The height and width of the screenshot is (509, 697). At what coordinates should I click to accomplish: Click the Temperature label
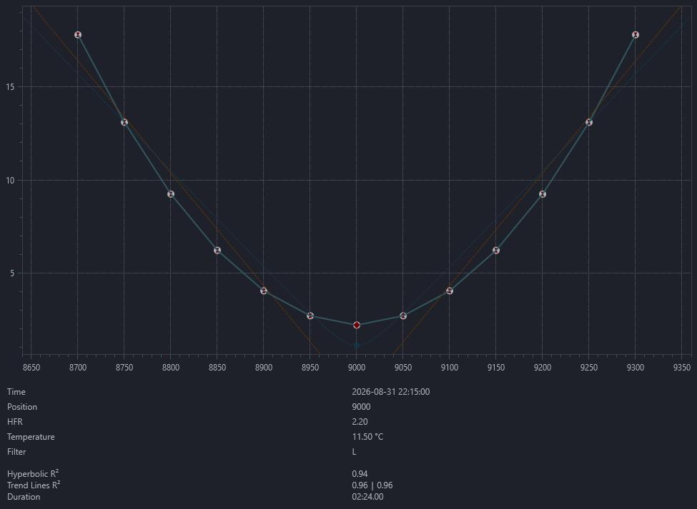(31, 437)
